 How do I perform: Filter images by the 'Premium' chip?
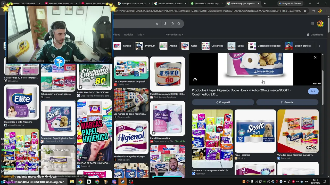click(x=146, y=46)
